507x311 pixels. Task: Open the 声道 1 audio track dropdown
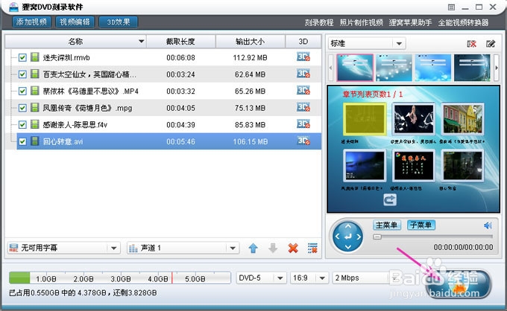coord(233,248)
